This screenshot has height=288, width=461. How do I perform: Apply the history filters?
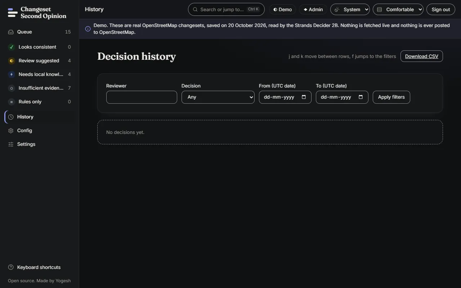coord(391,97)
